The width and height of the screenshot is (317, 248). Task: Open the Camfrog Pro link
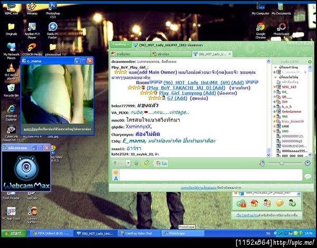247,215
